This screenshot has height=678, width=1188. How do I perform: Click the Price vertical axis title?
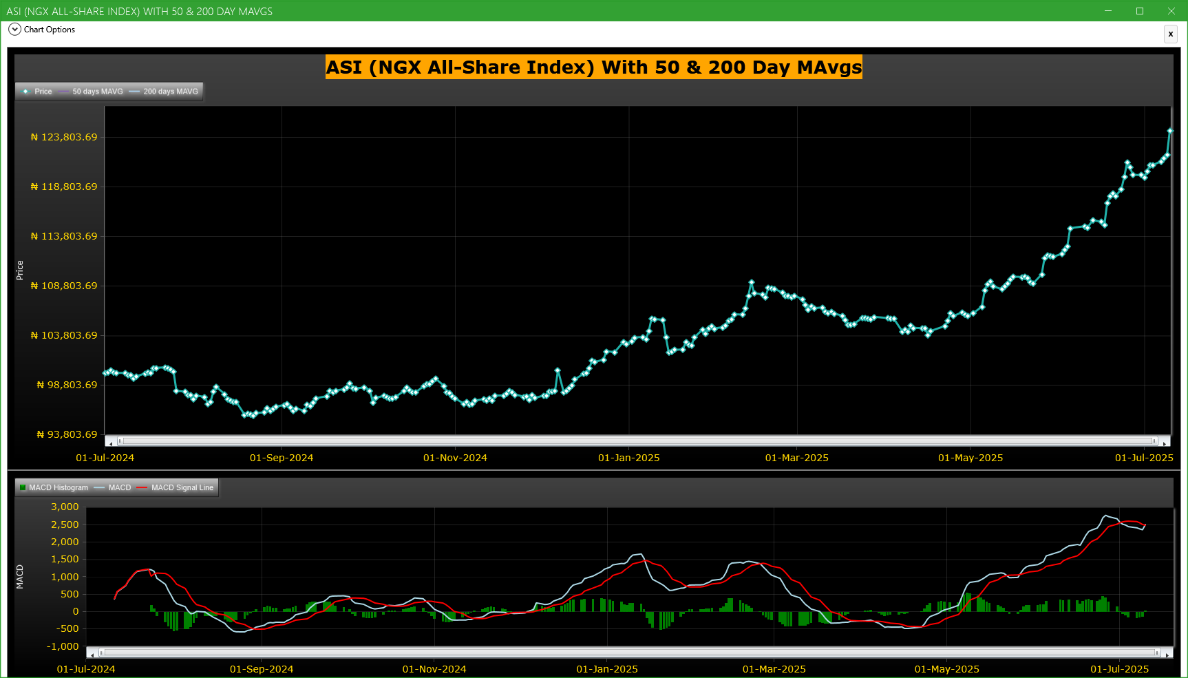pyautogui.click(x=20, y=271)
